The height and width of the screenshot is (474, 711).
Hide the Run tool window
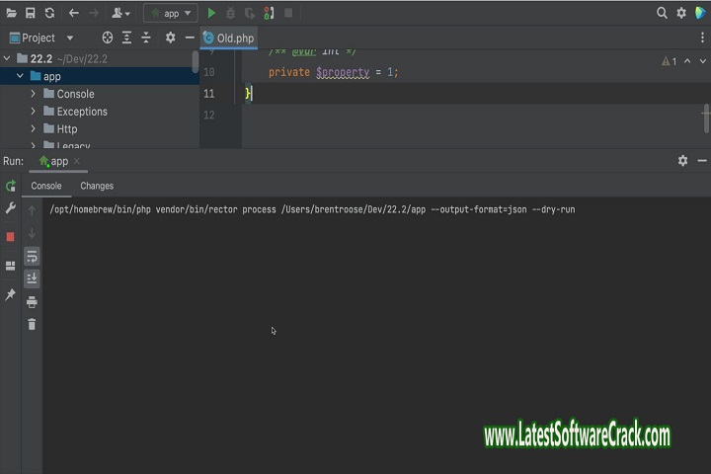pos(702,161)
